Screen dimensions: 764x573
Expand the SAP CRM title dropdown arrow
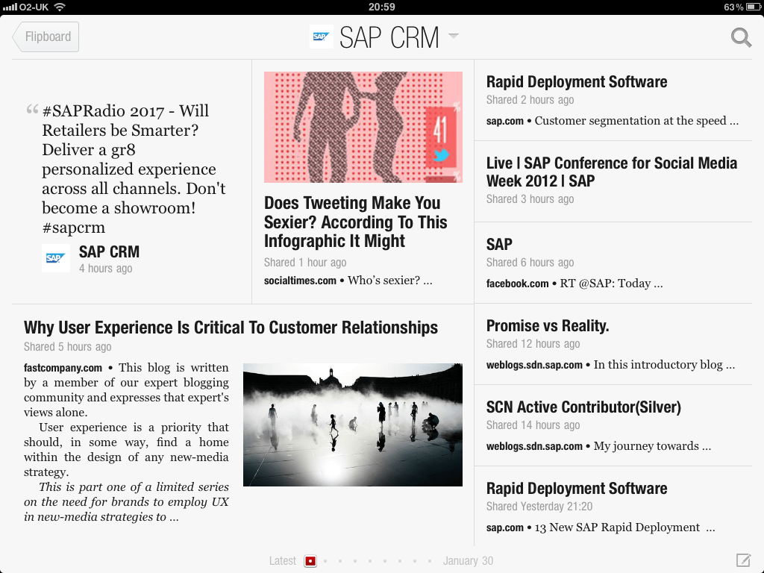[x=453, y=36]
